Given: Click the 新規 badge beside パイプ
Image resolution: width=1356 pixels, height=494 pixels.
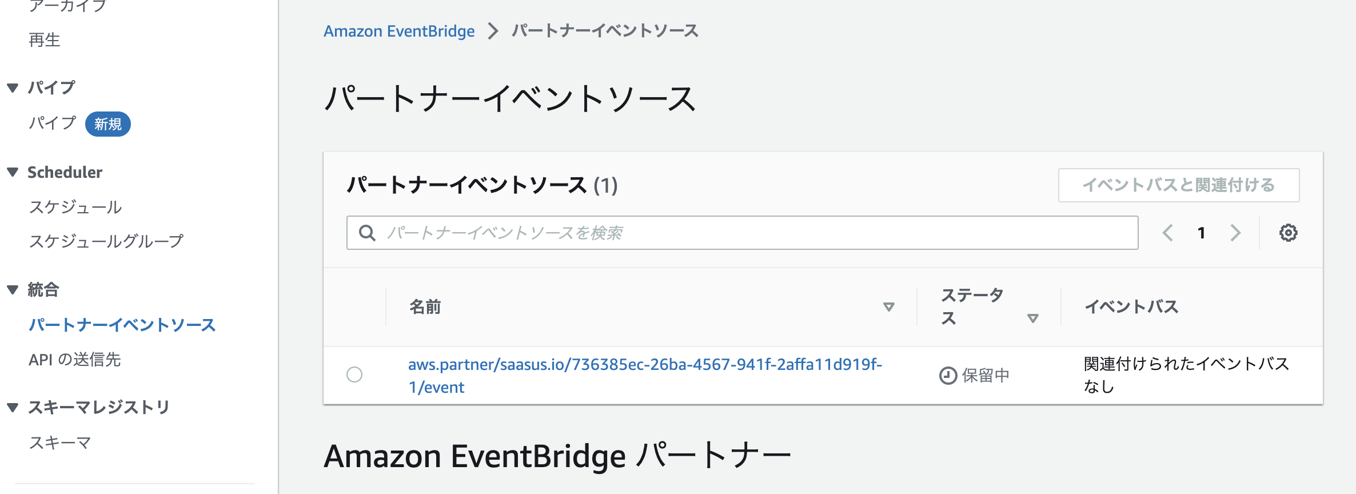Looking at the screenshot, I should [x=108, y=124].
